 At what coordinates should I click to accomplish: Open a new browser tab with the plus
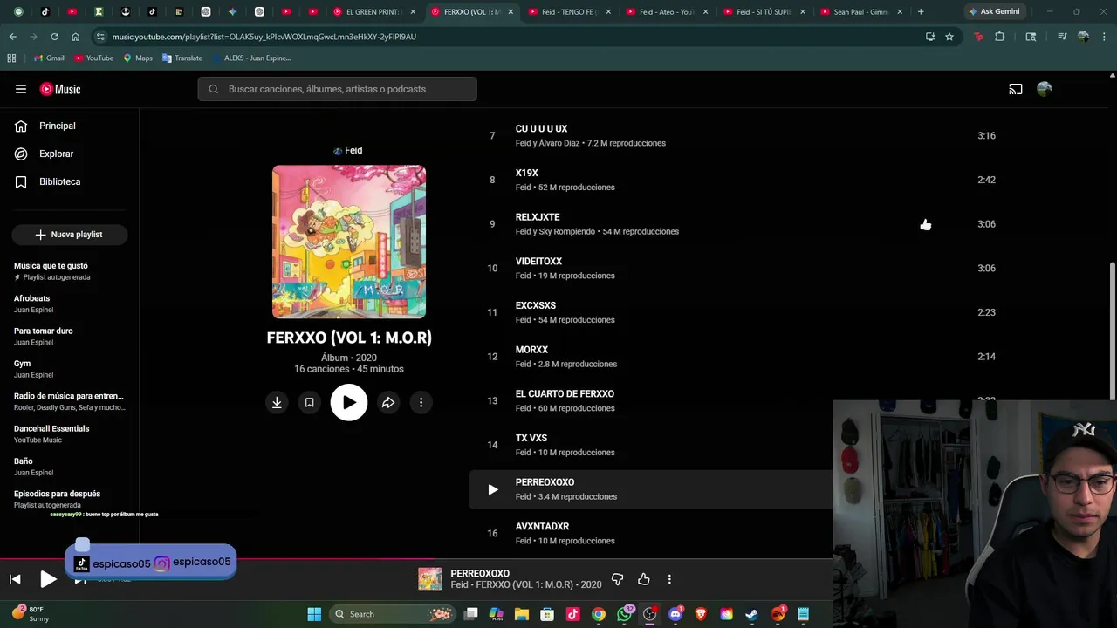921,12
